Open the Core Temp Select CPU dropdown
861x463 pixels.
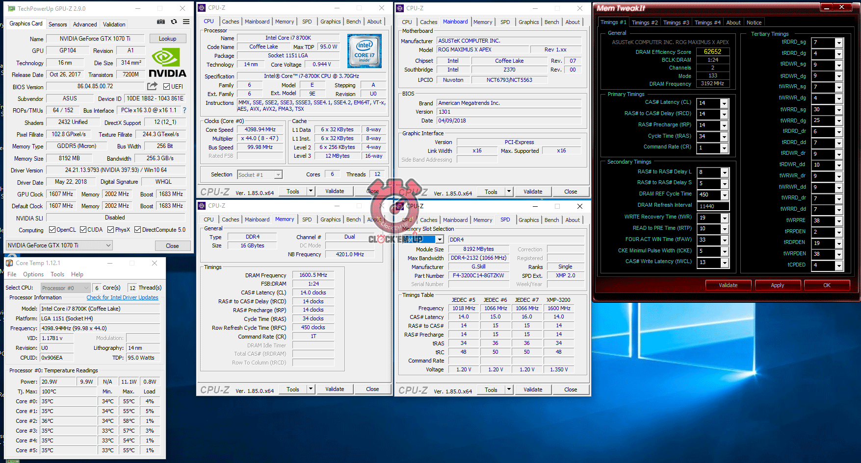click(66, 288)
